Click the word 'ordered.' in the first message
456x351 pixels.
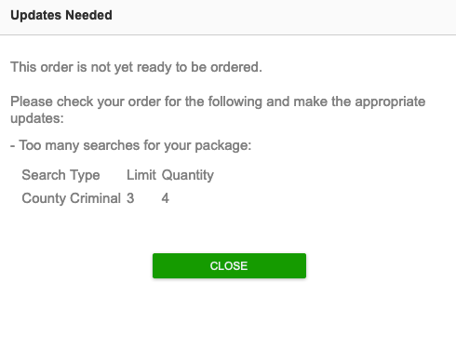pos(236,67)
